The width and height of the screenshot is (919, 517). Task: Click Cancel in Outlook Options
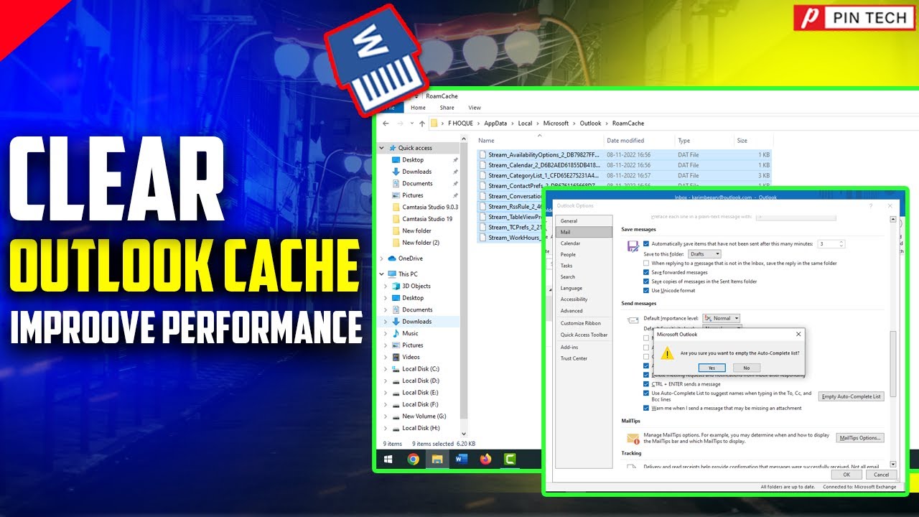click(881, 475)
